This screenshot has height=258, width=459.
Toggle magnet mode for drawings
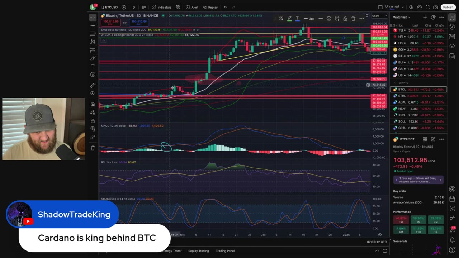[93, 104]
